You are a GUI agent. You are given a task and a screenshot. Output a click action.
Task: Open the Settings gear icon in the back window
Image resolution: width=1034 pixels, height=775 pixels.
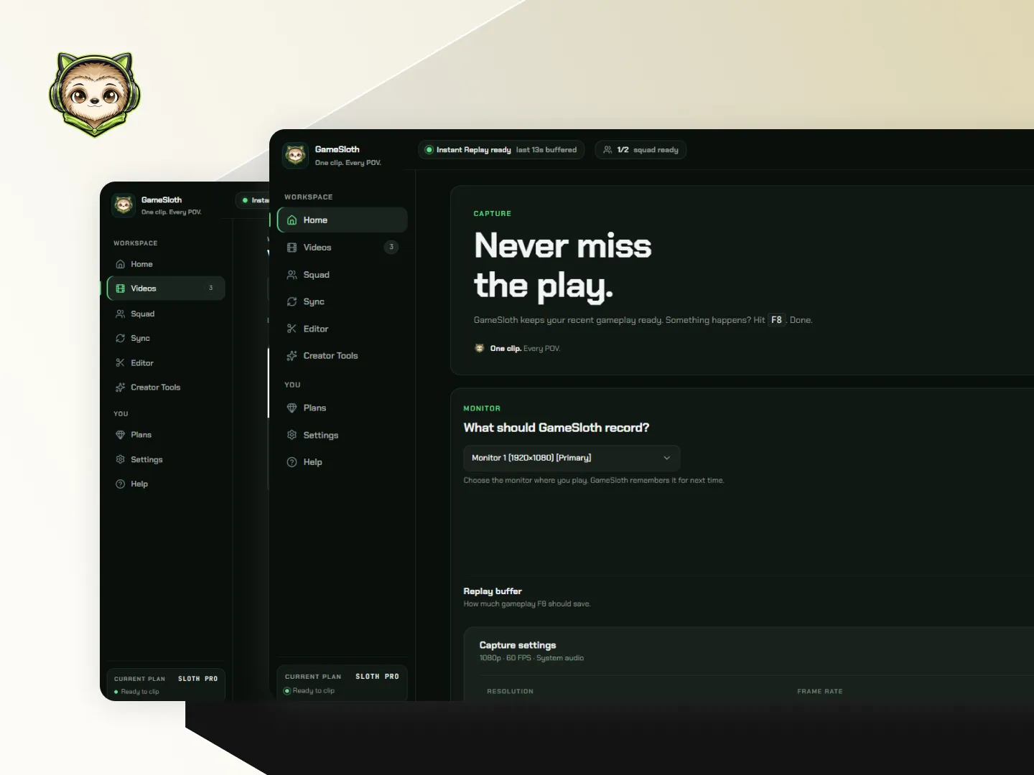pyautogui.click(x=120, y=459)
